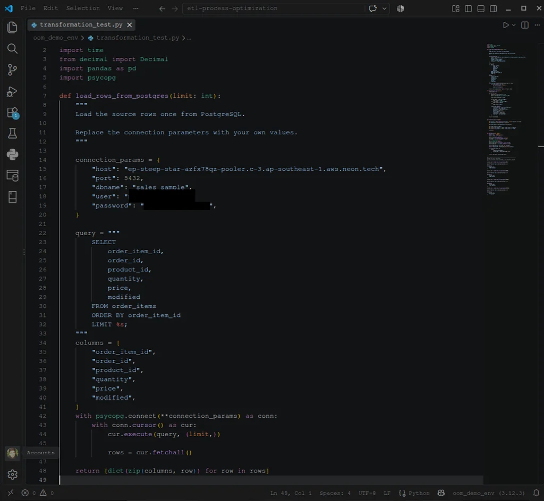Open the Python environments view
544x501 pixels.
coord(12,154)
